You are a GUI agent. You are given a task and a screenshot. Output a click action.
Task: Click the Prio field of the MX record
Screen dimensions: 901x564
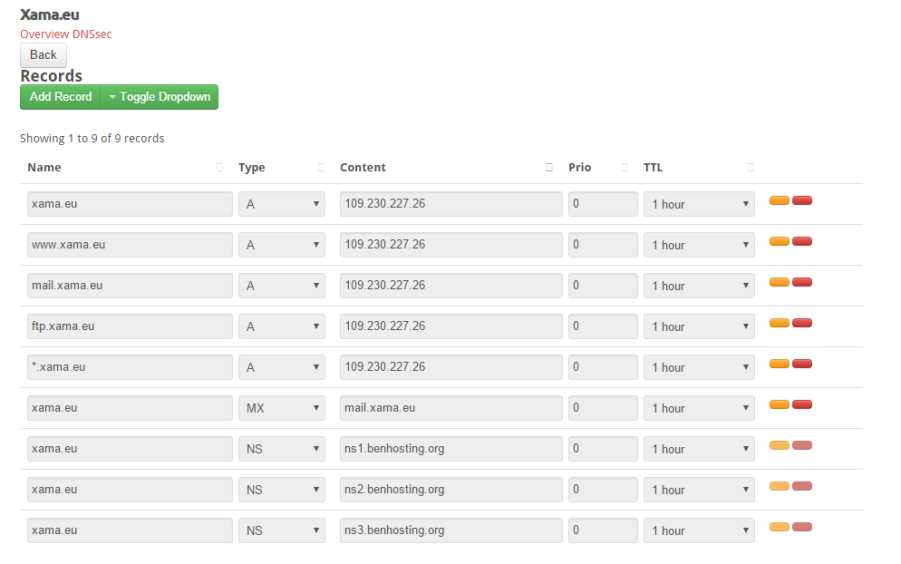603,408
